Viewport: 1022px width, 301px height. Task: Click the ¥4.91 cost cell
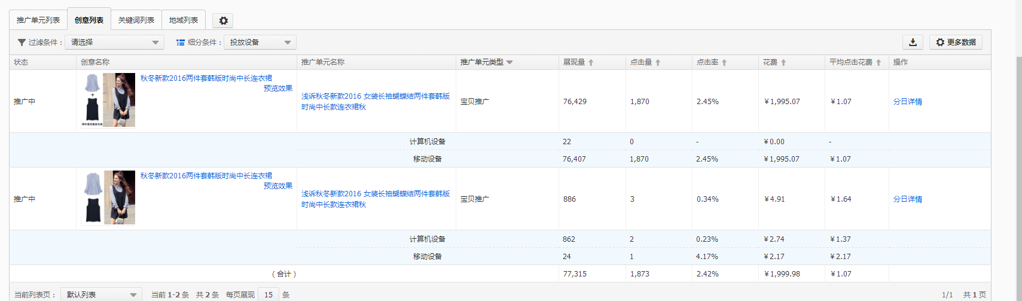[x=774, y=199]
